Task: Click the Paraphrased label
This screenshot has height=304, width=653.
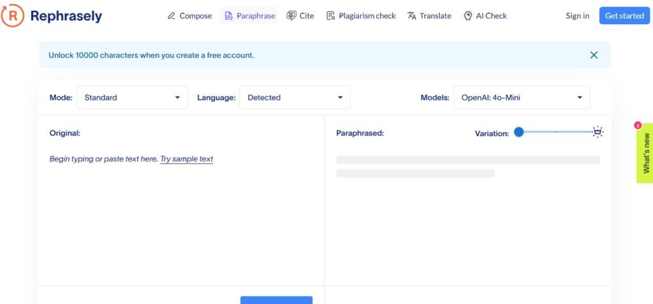Action: coord(360,134)
